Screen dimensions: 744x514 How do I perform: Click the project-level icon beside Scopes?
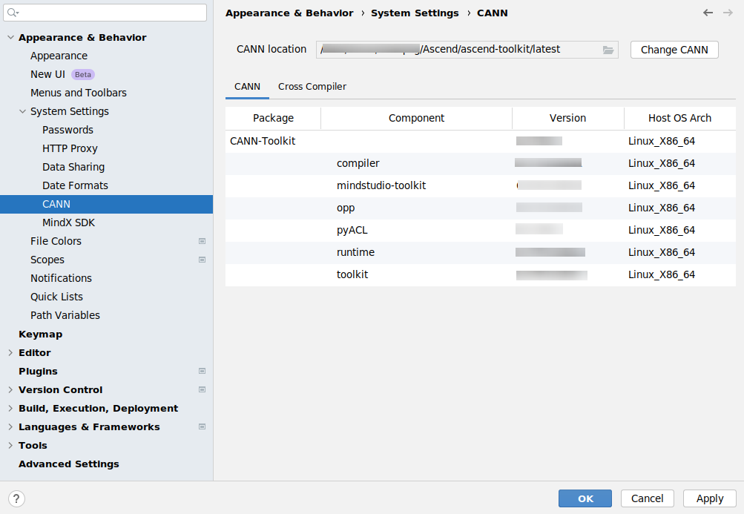pyautogui.click(x=202, y=260)
